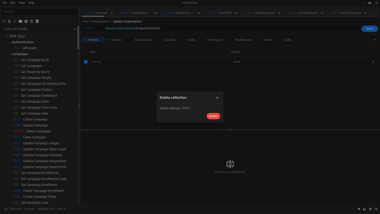Collapse the Authentication folder
The width and height of the screenshot is (380, 214).
[10, 42]
